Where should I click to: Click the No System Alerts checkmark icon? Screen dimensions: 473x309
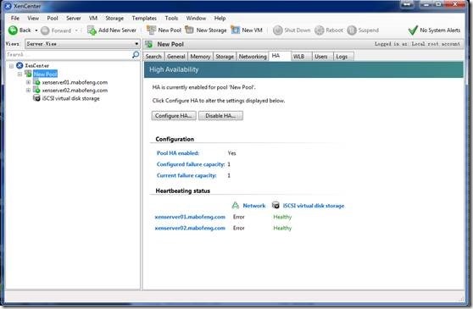click(413, 30)
